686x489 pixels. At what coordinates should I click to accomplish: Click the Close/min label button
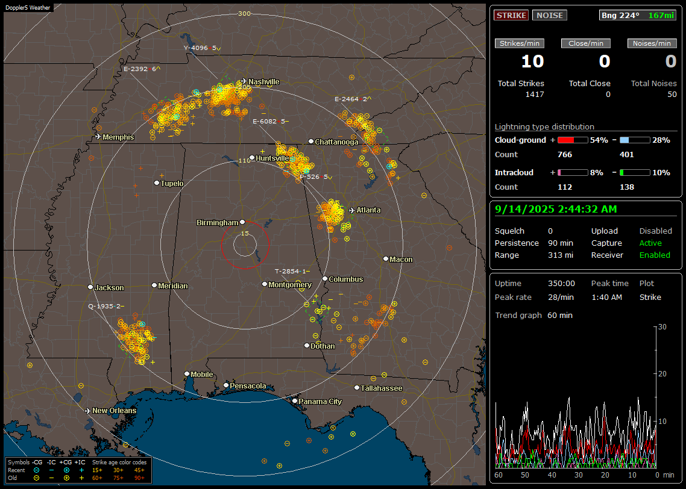pyautogui.click(x=586, y=43)
